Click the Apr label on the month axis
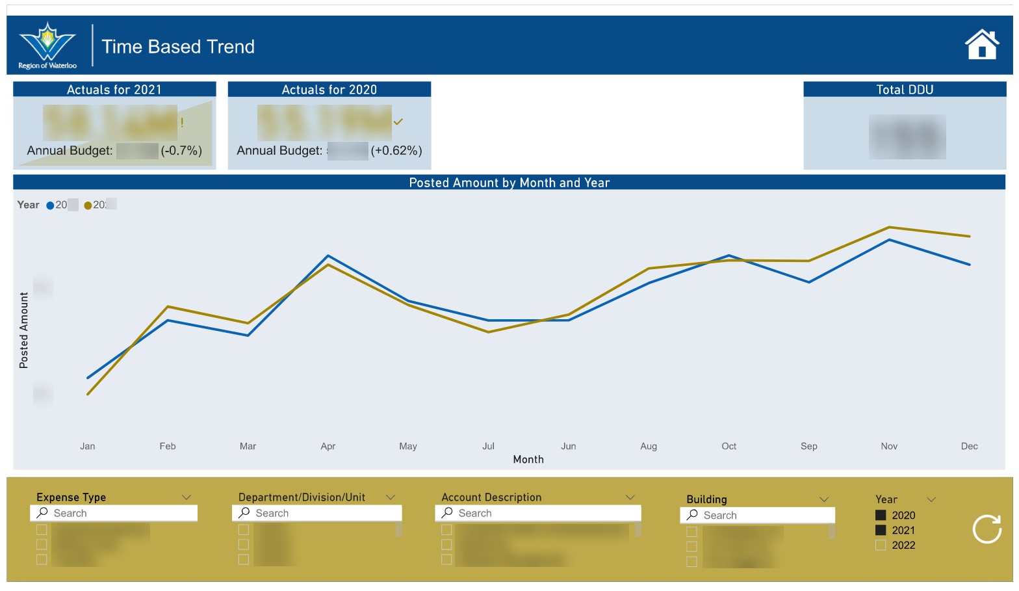This screenshot has height=591, width=1019. [328, 446]
